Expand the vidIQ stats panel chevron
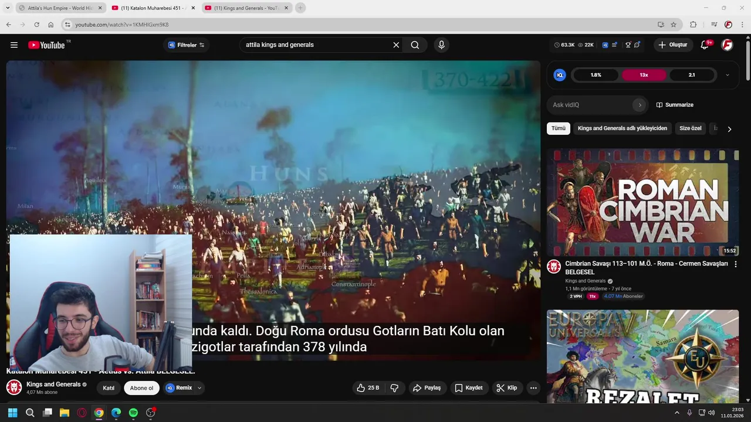The height and width of the screenshot is (422, 751). pyautogui.click(x=728, y=75)
